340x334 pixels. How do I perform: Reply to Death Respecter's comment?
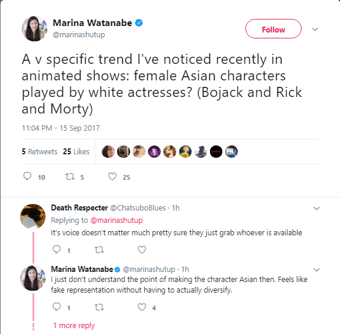[57, 249]
